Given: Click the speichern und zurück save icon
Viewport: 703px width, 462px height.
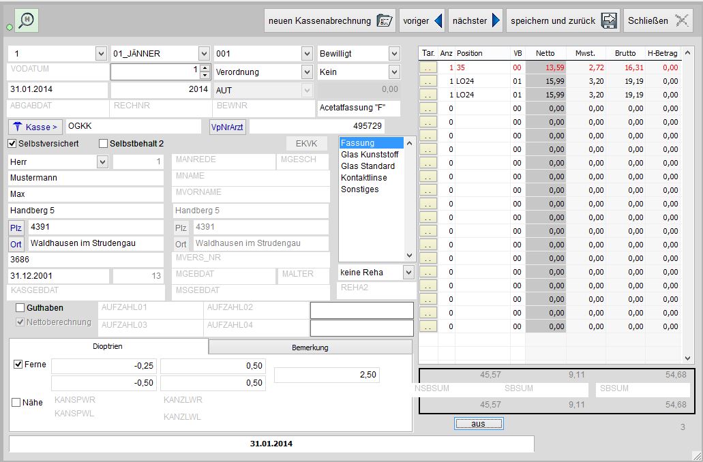Looking at the screenshot, I should tap(610, 20).
